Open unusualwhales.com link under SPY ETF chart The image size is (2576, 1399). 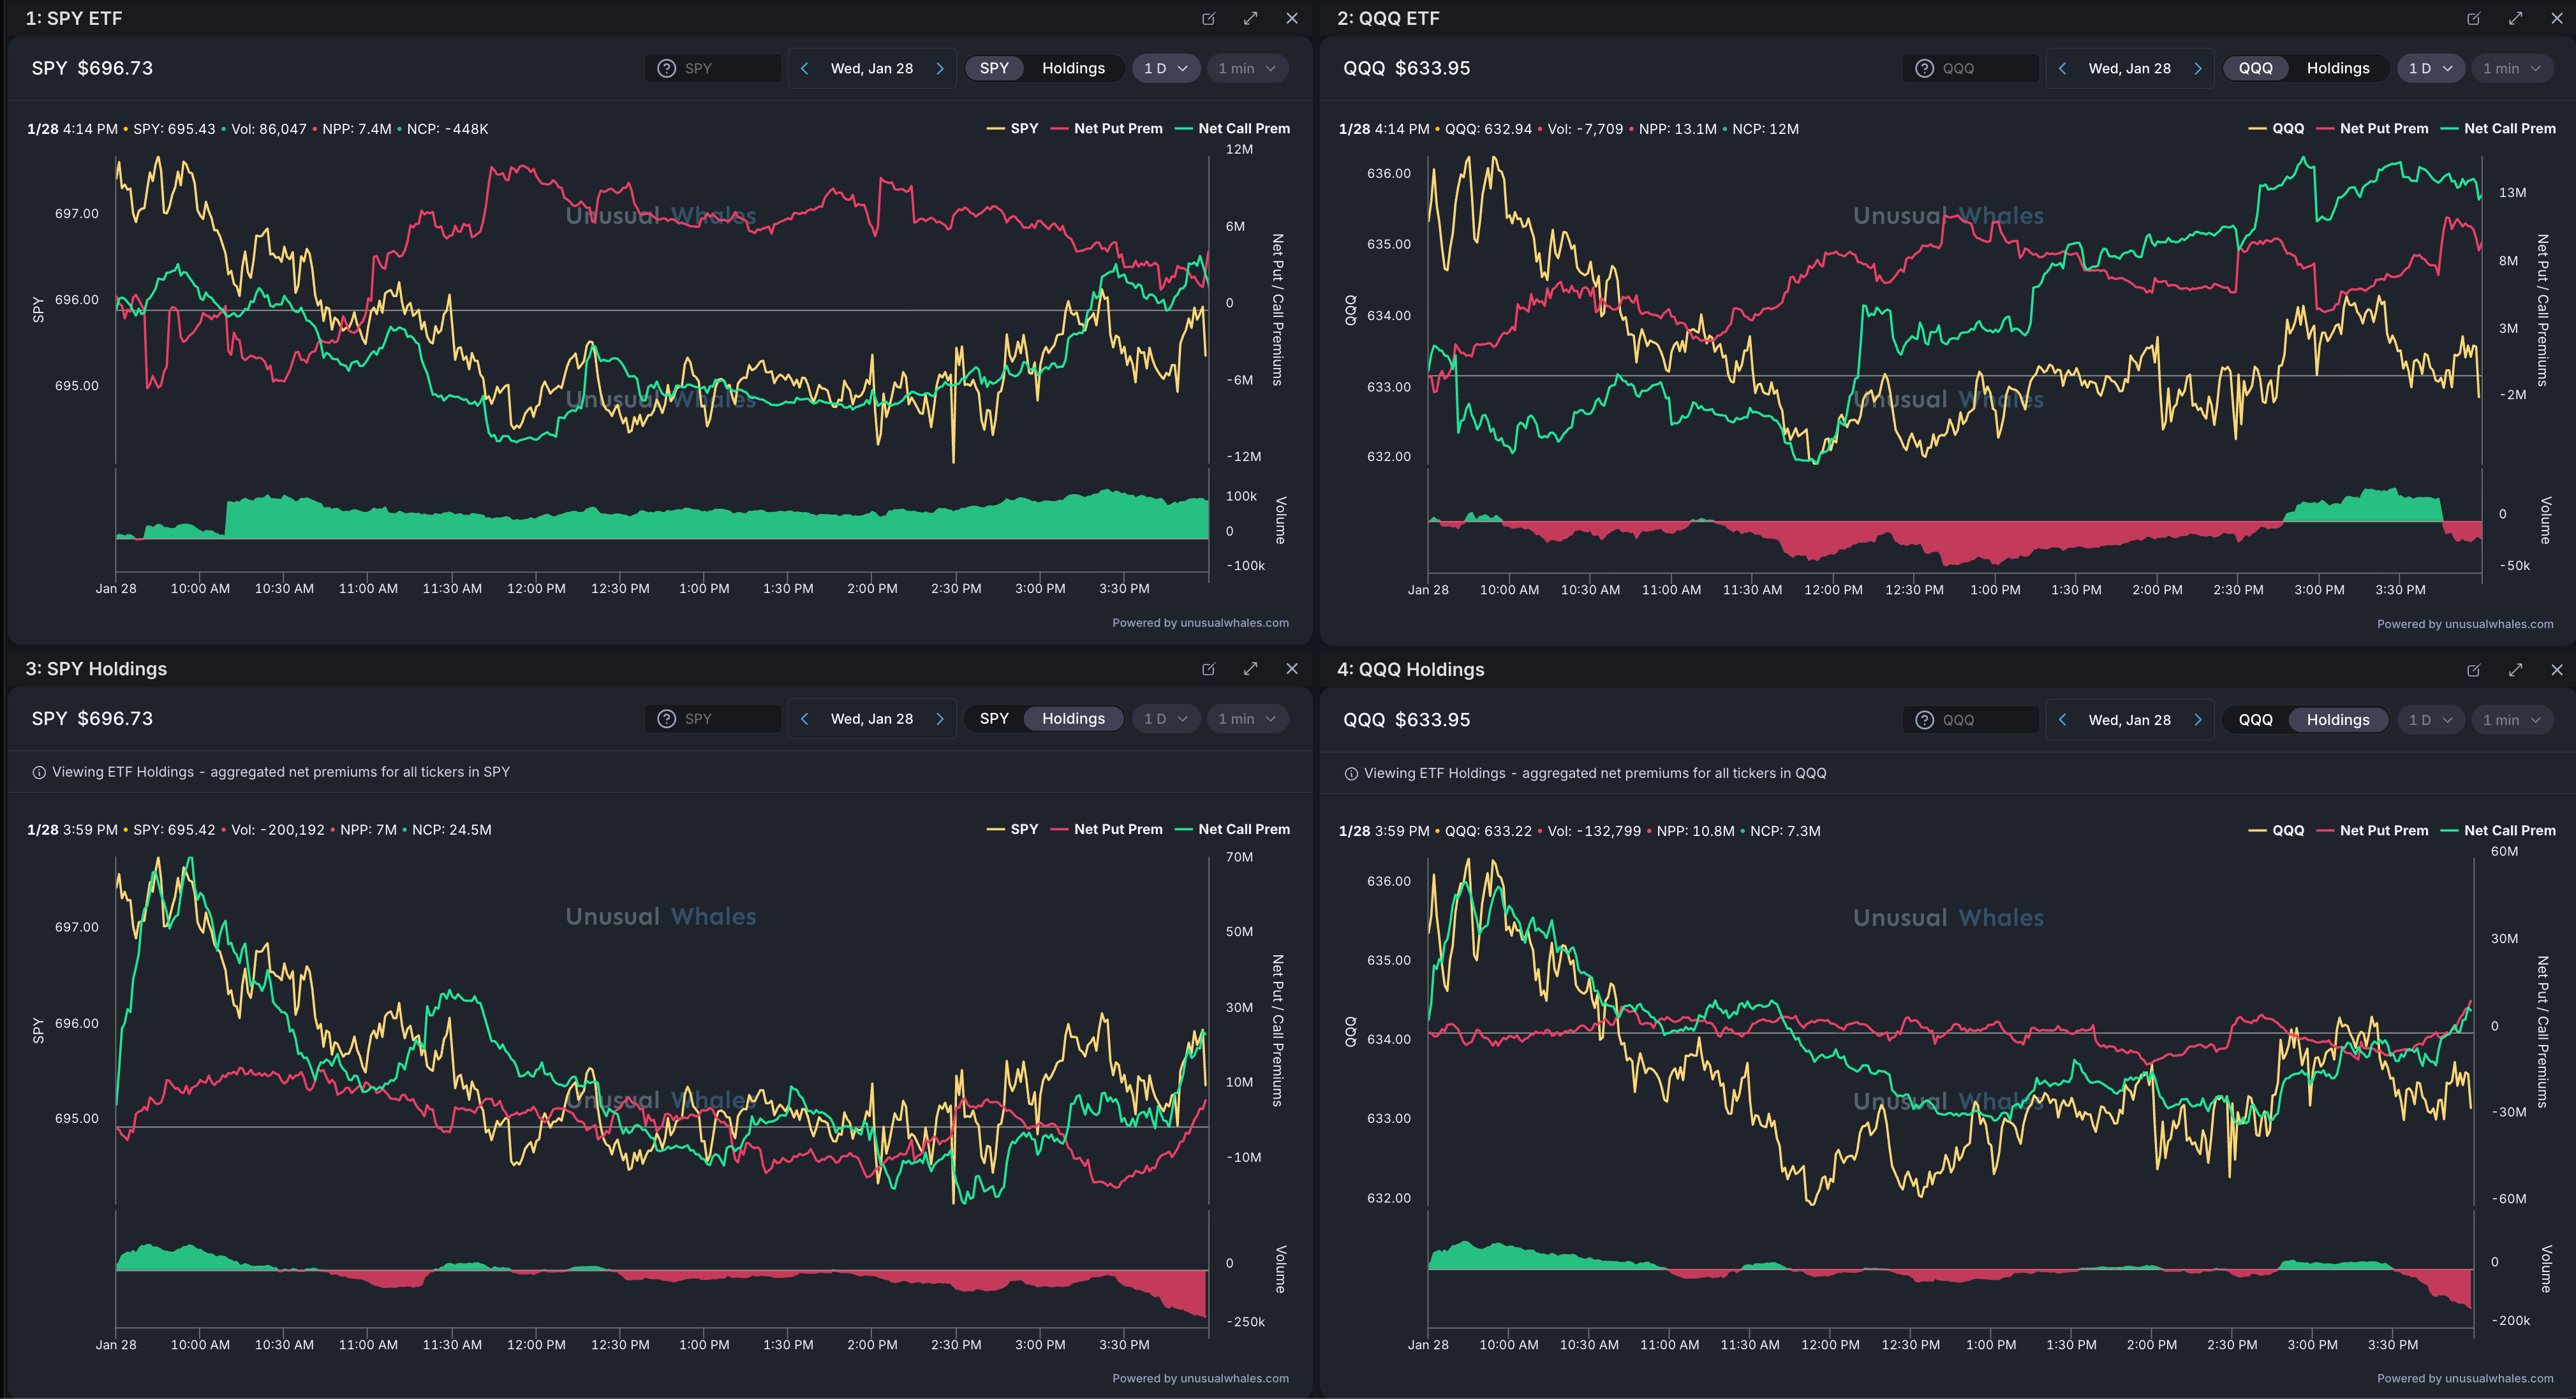1200,622
